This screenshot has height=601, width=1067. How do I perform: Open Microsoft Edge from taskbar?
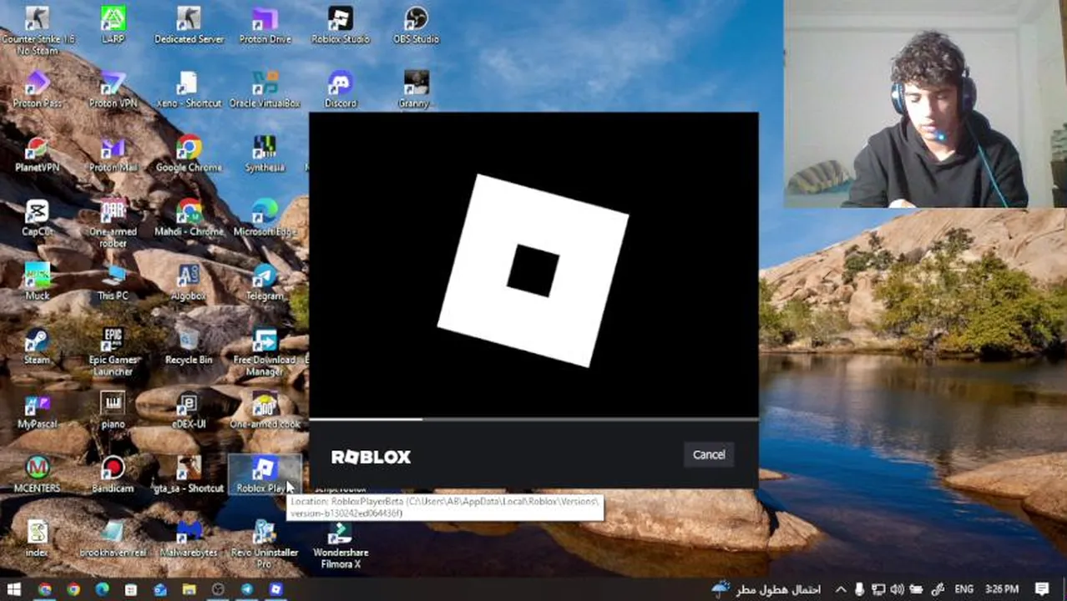click(102, 589)
